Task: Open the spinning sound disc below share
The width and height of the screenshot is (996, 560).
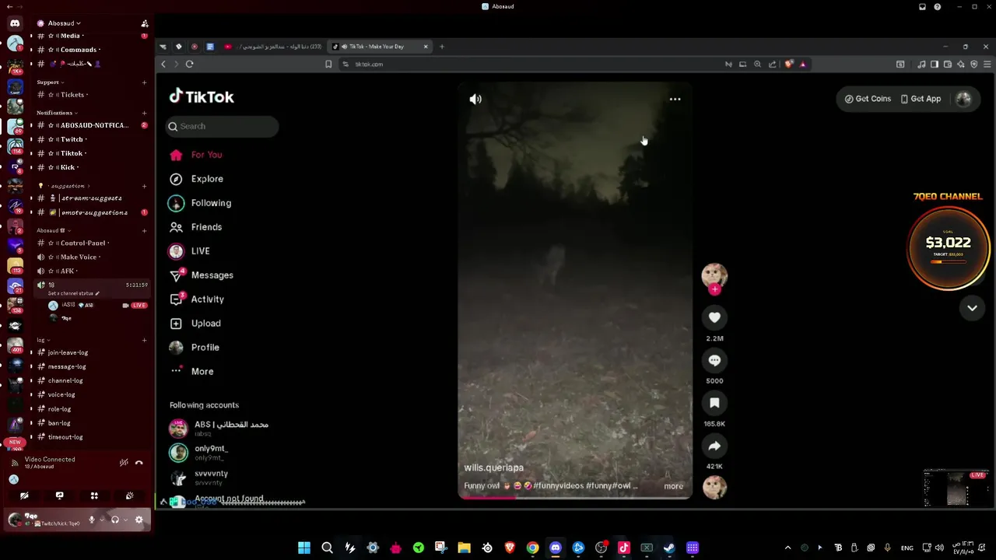Action: coord(714,487)
